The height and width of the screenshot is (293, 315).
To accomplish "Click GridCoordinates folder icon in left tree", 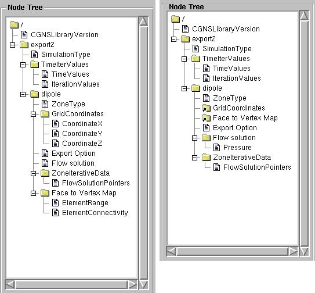I will [x=45, y=114].
